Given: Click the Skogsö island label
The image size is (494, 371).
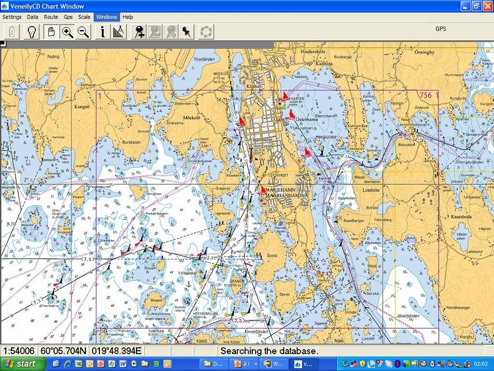Looking at the screenshot, I should 156,300.
